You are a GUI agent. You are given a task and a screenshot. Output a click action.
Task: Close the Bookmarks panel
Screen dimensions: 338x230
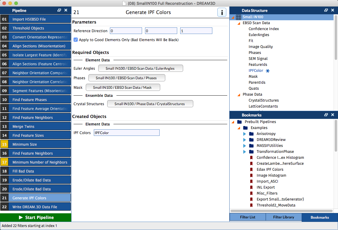pyautogui.click(x=333, y=115)
